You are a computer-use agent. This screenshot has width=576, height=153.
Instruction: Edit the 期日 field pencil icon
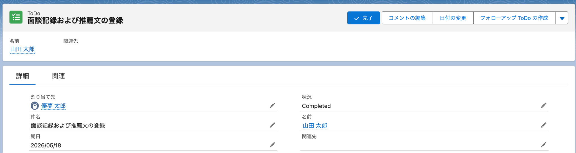point(272,145)
